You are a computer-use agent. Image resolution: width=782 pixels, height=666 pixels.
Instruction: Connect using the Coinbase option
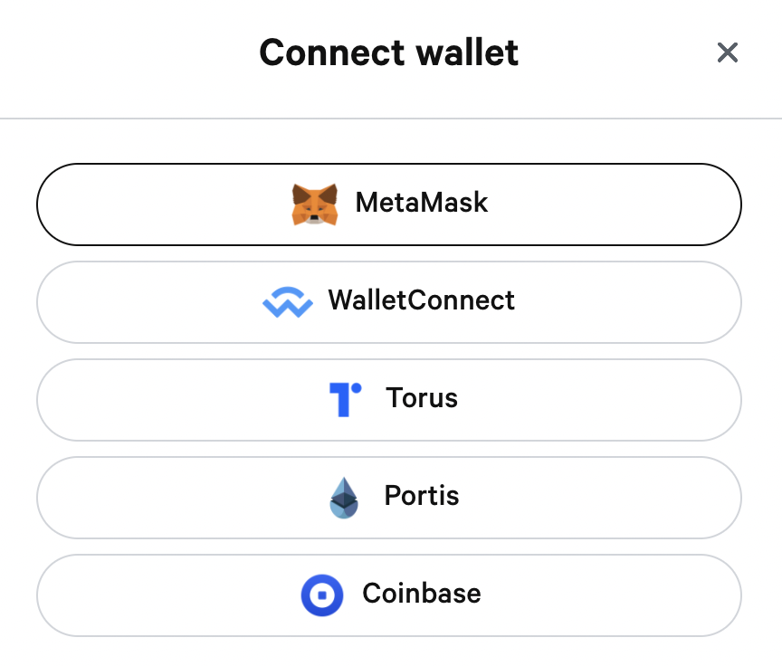click(389, 595)
